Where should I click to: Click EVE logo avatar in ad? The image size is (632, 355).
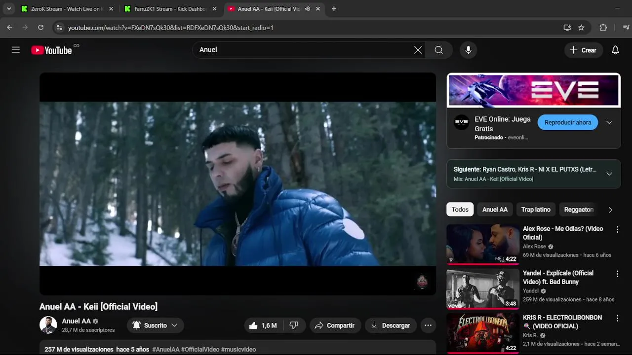[462, 122]
